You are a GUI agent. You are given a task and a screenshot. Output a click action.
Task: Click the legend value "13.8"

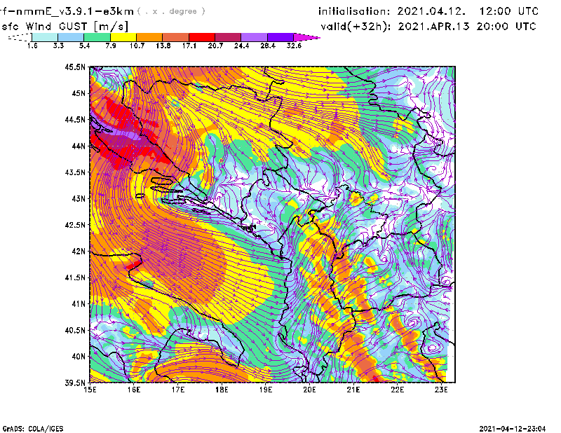click(x=163, y=46)
